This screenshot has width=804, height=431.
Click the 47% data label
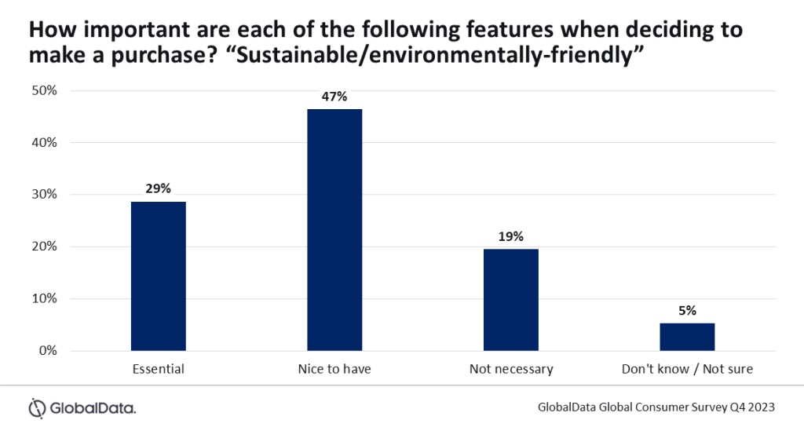point(334,97)
